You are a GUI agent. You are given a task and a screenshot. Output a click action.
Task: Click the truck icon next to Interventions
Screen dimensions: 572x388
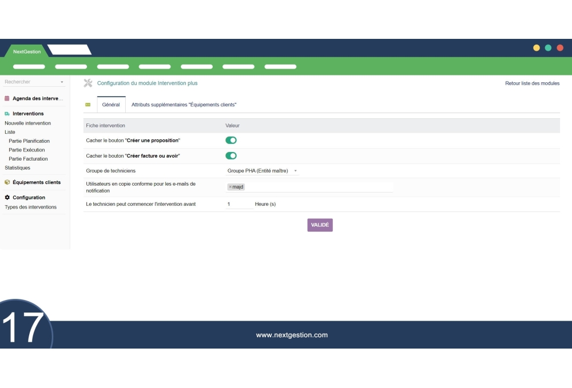[7, 114]
